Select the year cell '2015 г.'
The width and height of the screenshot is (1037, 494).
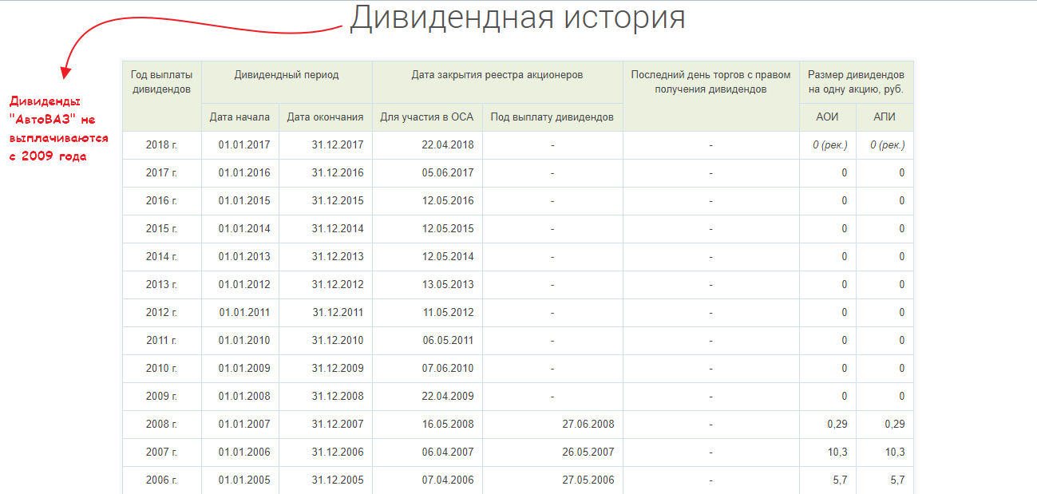pos(162,229)
